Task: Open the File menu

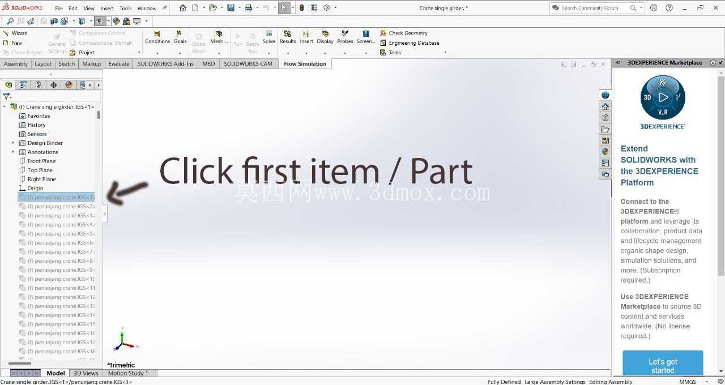Action: tap(59, 8)
